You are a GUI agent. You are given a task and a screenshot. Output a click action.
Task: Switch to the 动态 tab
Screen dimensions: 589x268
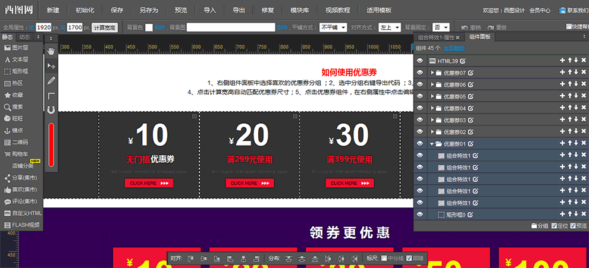pyautogui.click(x=25, y=37)
